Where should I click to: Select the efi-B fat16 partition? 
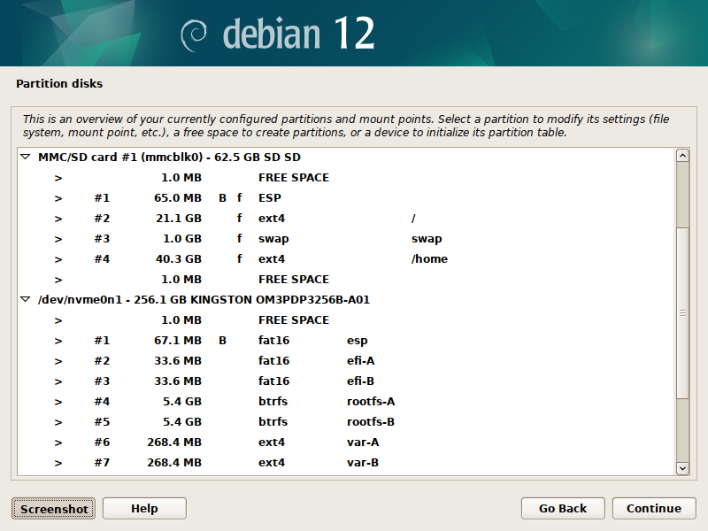[346, 381]
